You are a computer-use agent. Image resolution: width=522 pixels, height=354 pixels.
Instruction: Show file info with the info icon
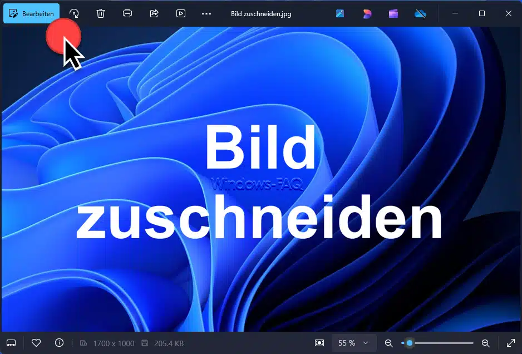pyautogui.click(x=59, y=343)
